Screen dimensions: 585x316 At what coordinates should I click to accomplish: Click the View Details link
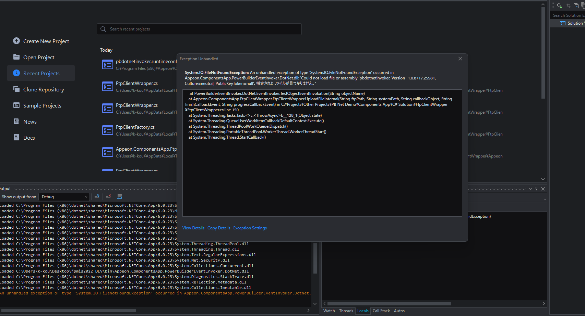193,228
